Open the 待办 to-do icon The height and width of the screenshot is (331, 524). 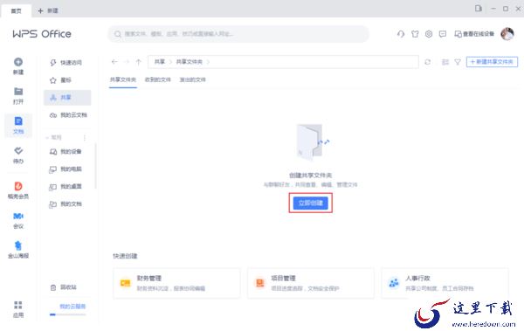tap(18, 151)
